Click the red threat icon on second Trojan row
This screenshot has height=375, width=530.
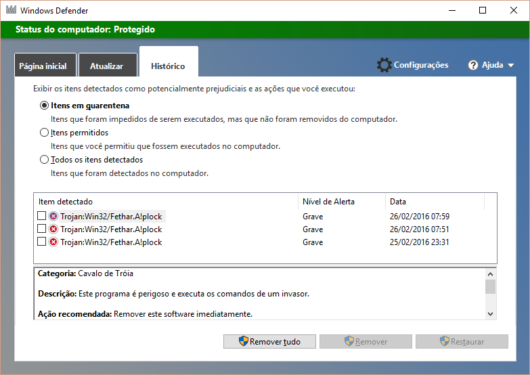click(53, 229)
